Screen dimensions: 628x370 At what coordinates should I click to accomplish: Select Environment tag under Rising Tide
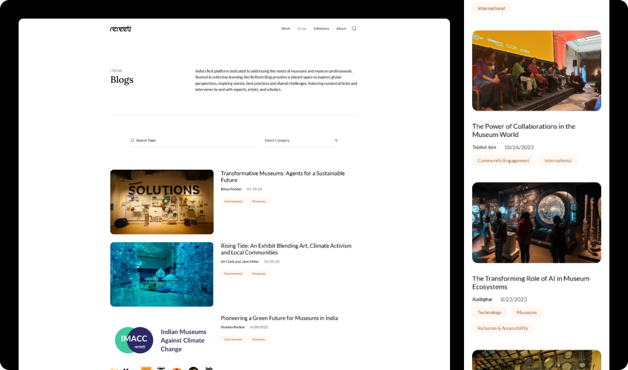(233, 274)
